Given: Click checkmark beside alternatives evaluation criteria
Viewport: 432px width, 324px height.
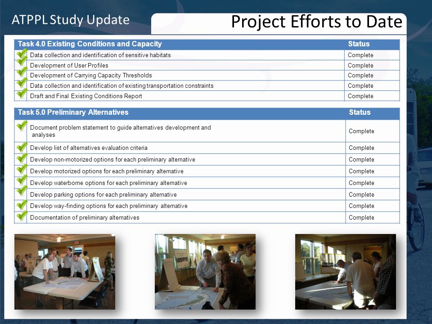Looking at the screenshot, I should point(22,148).
